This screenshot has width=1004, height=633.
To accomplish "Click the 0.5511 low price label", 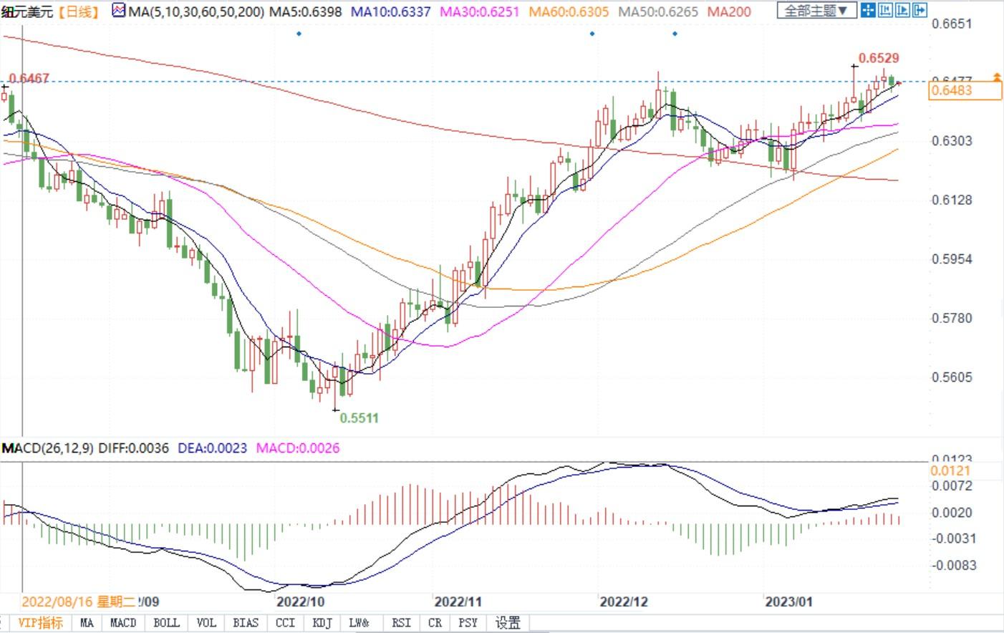I will pyautogui.click(x=359, y=418).
